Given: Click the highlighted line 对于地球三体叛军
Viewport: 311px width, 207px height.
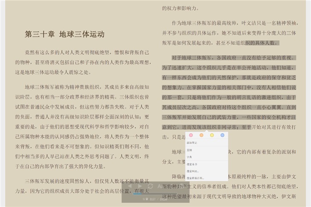Looking at the screenshot, I should (x=234, y=58).
